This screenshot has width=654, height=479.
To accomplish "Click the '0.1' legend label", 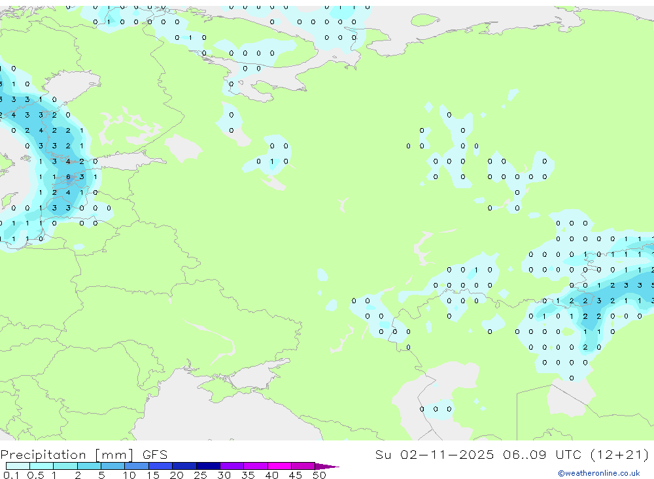I will pos(10,475).
